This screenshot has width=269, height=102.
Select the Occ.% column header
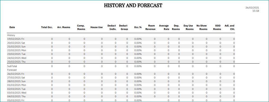click(x=138, y=27)
